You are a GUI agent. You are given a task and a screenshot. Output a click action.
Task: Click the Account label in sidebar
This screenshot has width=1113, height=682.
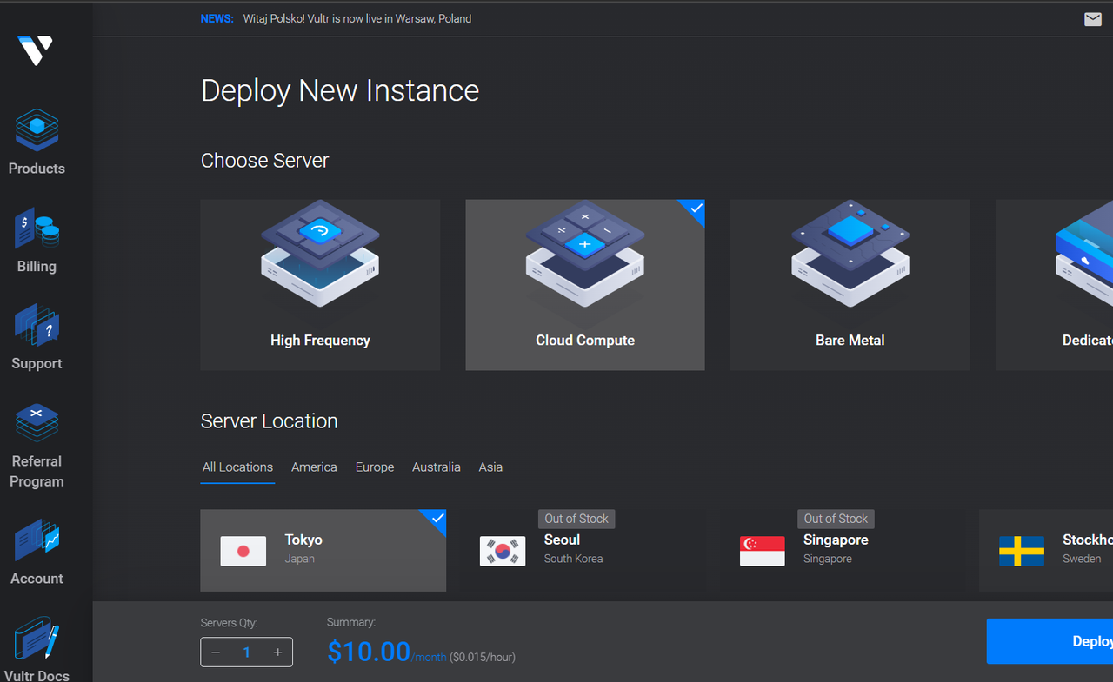pos(37,579)
